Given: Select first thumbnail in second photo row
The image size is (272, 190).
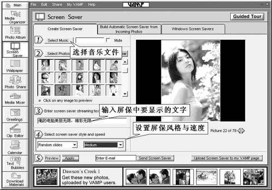Looking at the screenshot, I should (x=45, y=78).
